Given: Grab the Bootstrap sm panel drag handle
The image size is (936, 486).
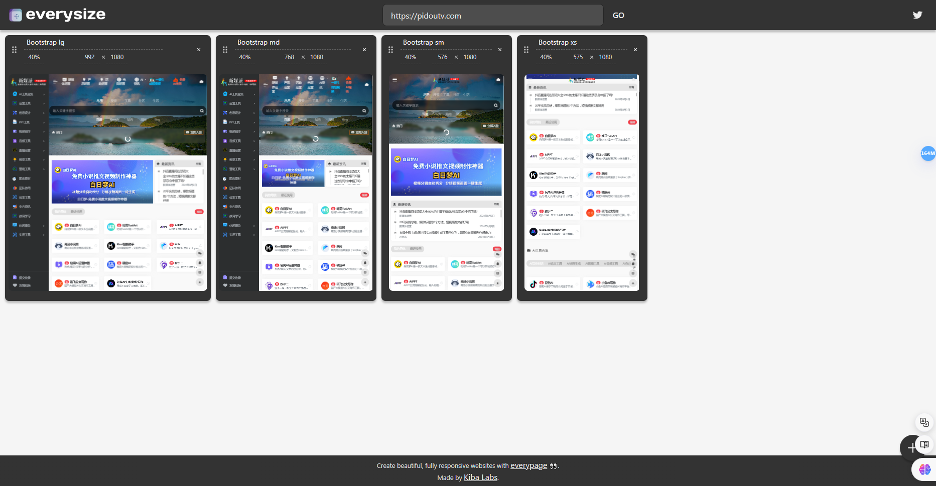Looking at the screenshot, I should tap(391, 50).
